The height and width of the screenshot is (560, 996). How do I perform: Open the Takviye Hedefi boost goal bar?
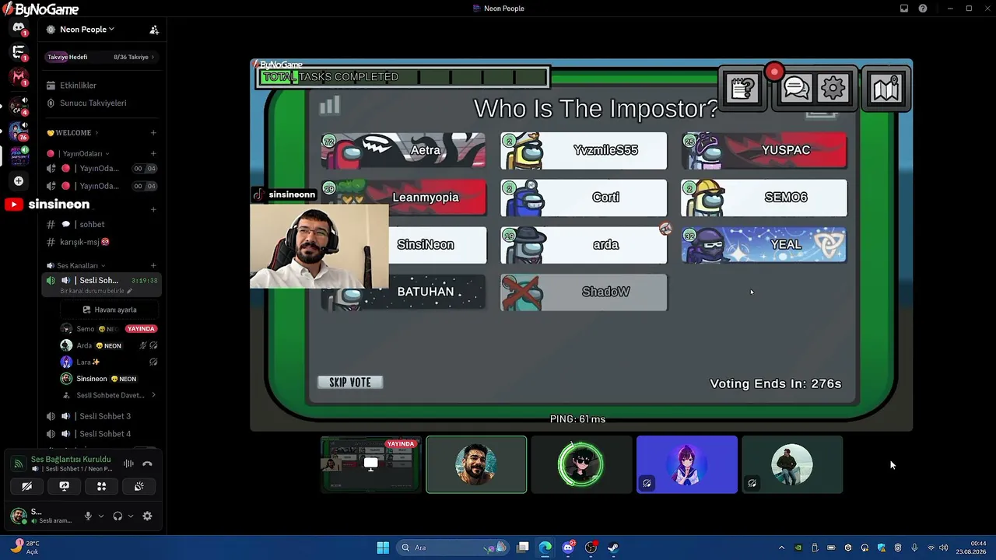[103, 57]
